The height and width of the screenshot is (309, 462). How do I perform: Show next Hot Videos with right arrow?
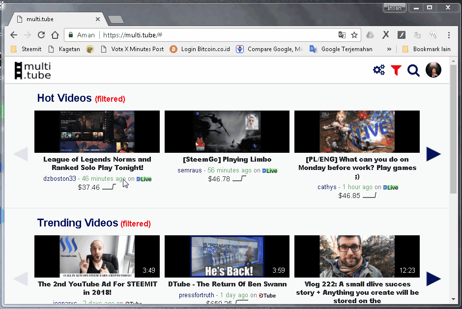click(x=433, y=154)
